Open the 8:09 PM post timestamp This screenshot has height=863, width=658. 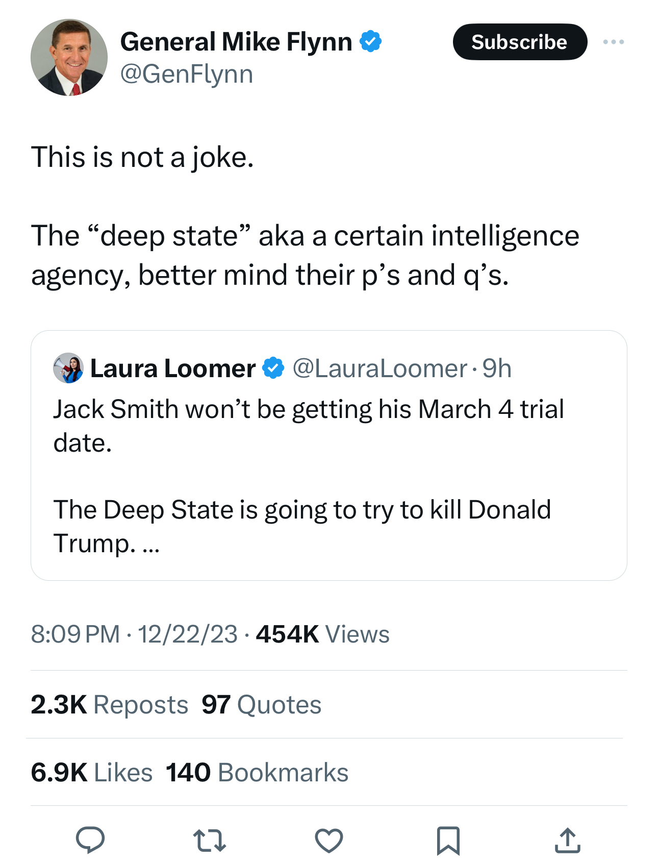[x=75, y=634]
